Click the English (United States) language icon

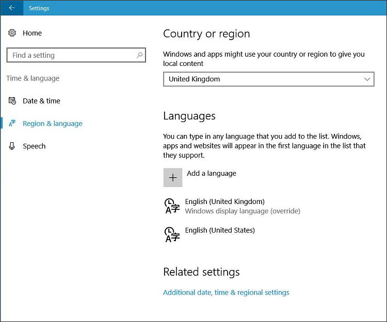tap(172, 234)
